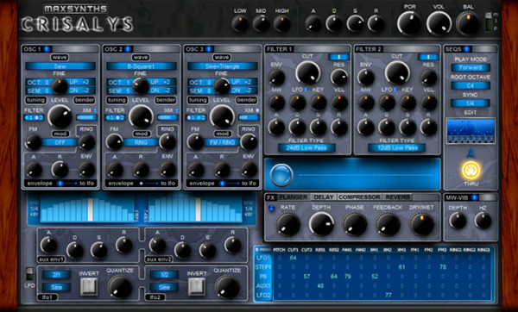The image size is (518, 312).
Task: Click the OSC 1 tuning button
Action: point(35,100)
